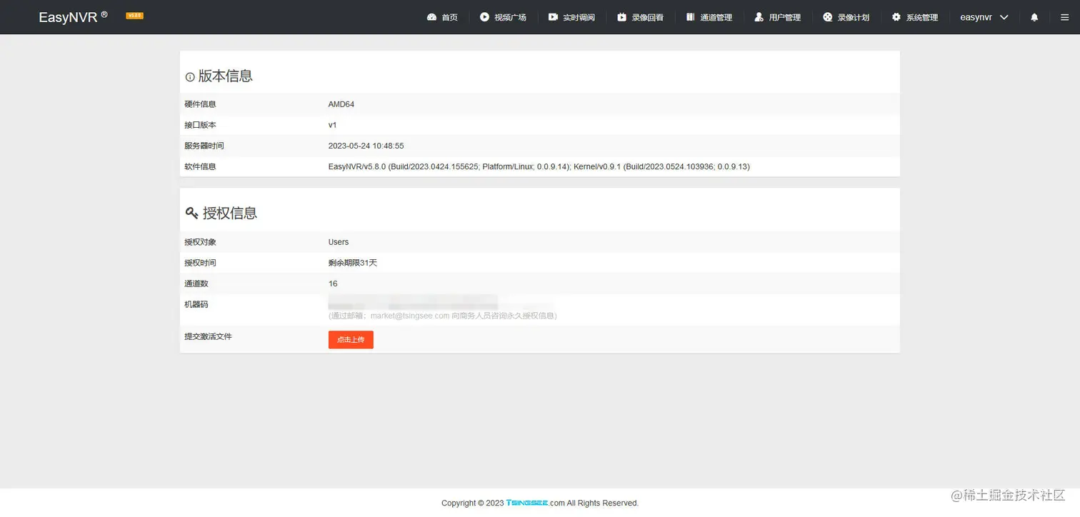Viewport: 1080px width, 517px height.
Task: Click the 软件信息 label
Action: (200, 166)
